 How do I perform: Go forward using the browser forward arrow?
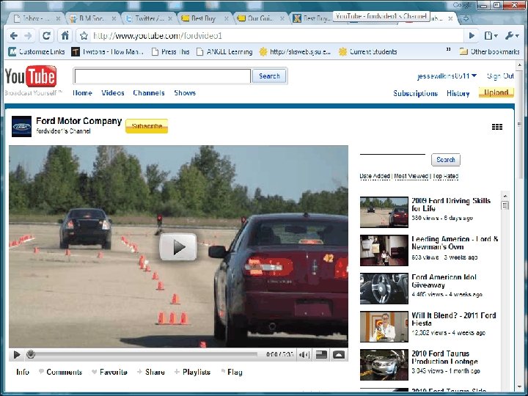coord(29,36)
